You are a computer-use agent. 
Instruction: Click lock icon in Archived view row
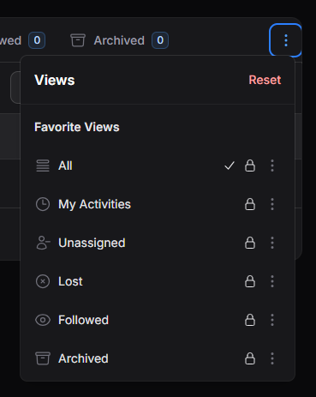[x=250, y=358]
